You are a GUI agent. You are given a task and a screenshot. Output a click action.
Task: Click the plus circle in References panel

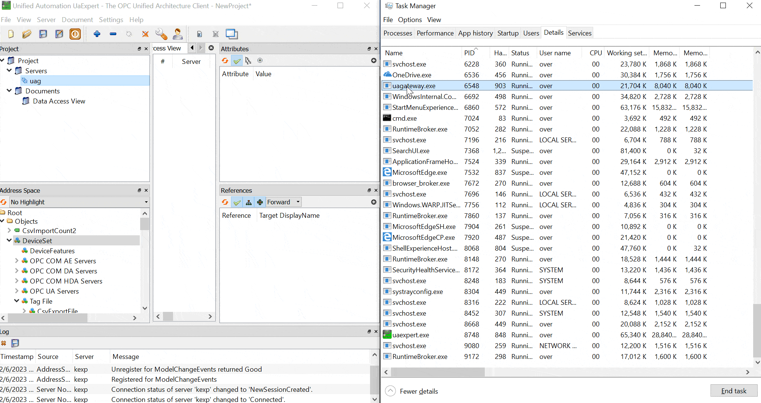tap(373, 202)
